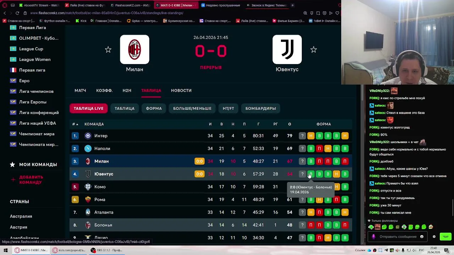This screenshot has height=255, width=454.
Task: Favorite Милан with the star icon
Action: [x=108, y=50]
